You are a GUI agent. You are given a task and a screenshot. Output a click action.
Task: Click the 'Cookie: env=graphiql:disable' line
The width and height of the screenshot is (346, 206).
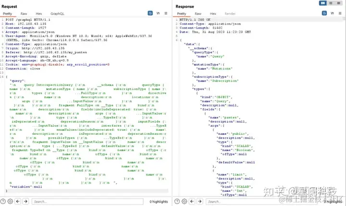(x=57, y=64)
